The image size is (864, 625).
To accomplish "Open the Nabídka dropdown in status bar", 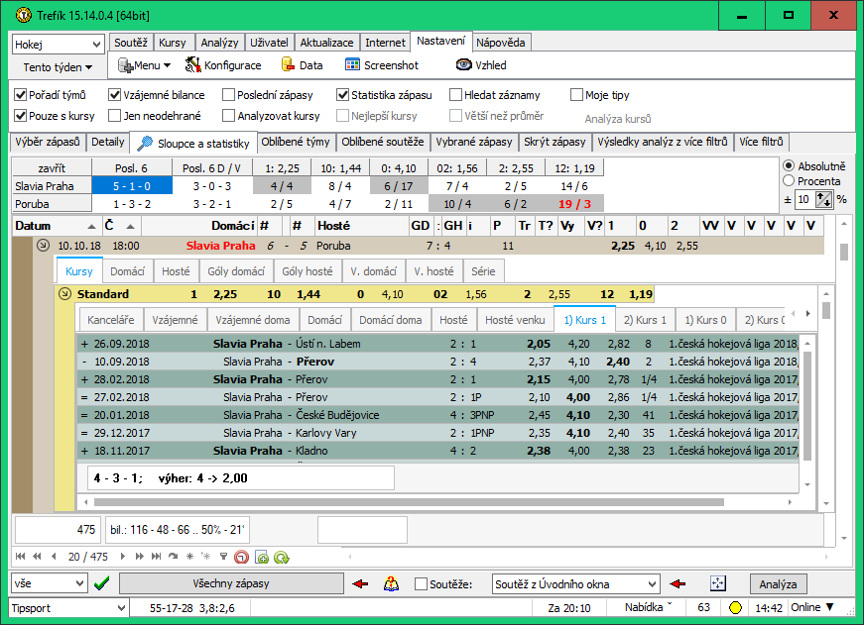I will coord(648,607).
